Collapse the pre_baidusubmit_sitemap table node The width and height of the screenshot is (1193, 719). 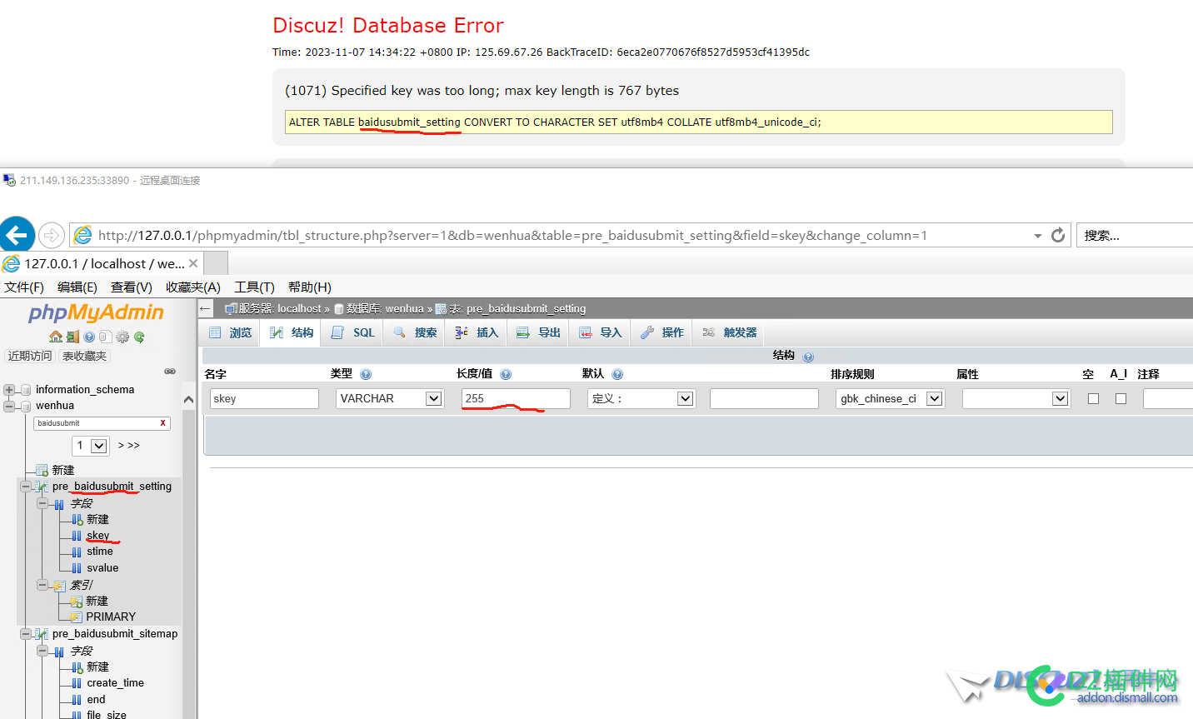click(25, 634)
